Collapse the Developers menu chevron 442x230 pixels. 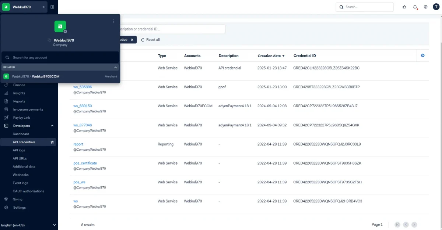coord(52,126)
